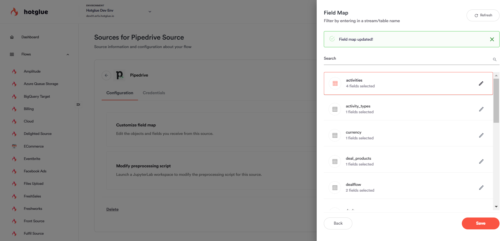503x241 pixels.
Task: Open Dashboard from the sidebar
Action: coord(30,37)
